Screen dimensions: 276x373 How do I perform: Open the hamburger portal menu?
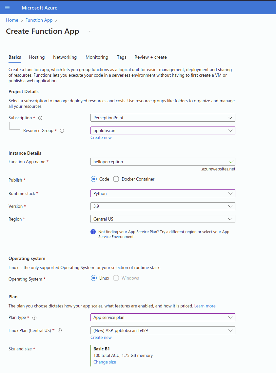(x=7, y=8)
